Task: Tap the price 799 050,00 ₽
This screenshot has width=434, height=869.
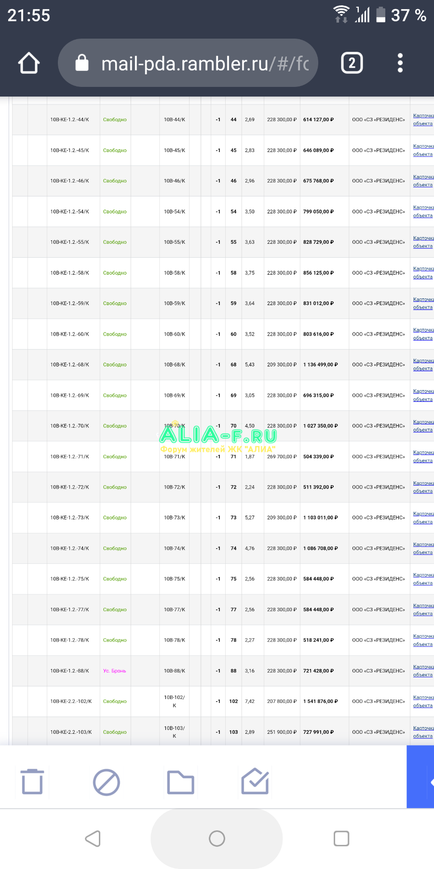Action: [x=319, y=212]
